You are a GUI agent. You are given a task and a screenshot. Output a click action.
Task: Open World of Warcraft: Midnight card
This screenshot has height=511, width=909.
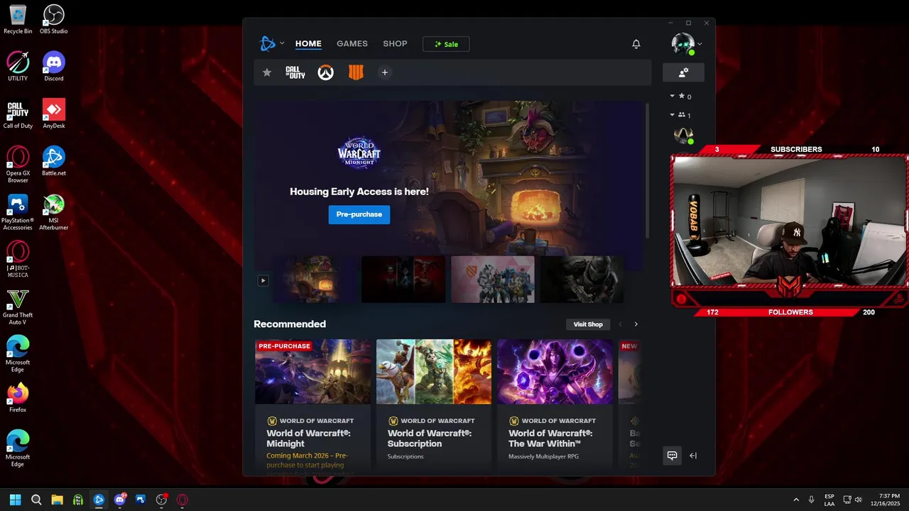[312, 408]
